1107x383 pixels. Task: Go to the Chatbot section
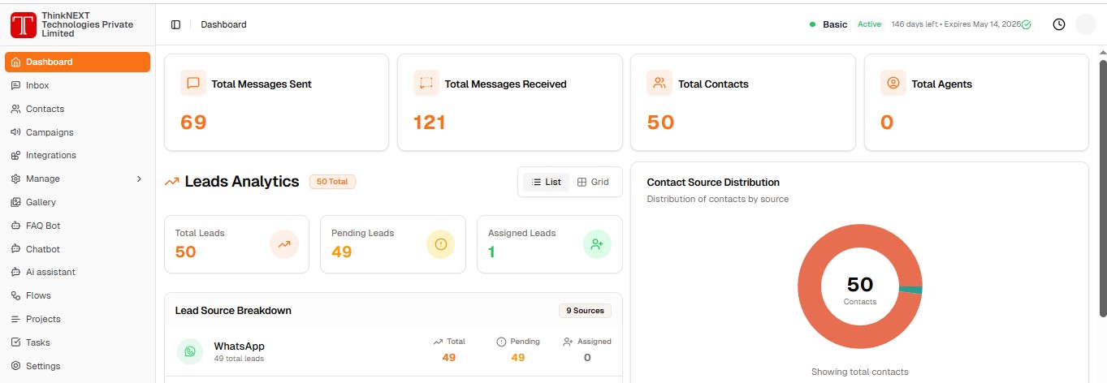pos(42,249)
